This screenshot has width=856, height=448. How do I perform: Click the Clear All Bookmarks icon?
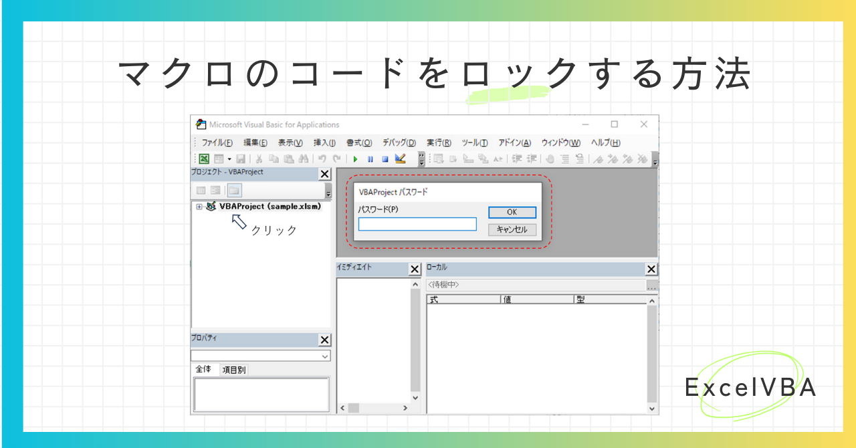click(643, 159)
